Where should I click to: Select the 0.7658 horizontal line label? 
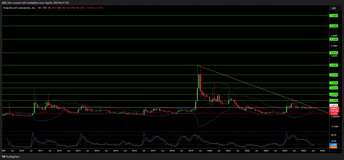(334, 39)
